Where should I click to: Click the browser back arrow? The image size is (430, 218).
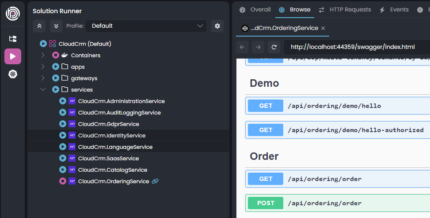(x=242, y=47)
